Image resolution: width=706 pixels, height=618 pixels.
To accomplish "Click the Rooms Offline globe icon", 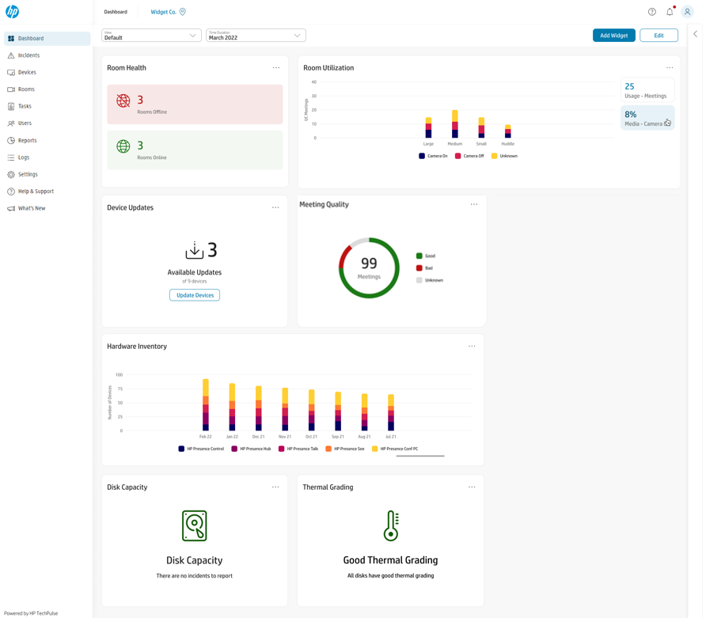I will click(x=123, y=101).
